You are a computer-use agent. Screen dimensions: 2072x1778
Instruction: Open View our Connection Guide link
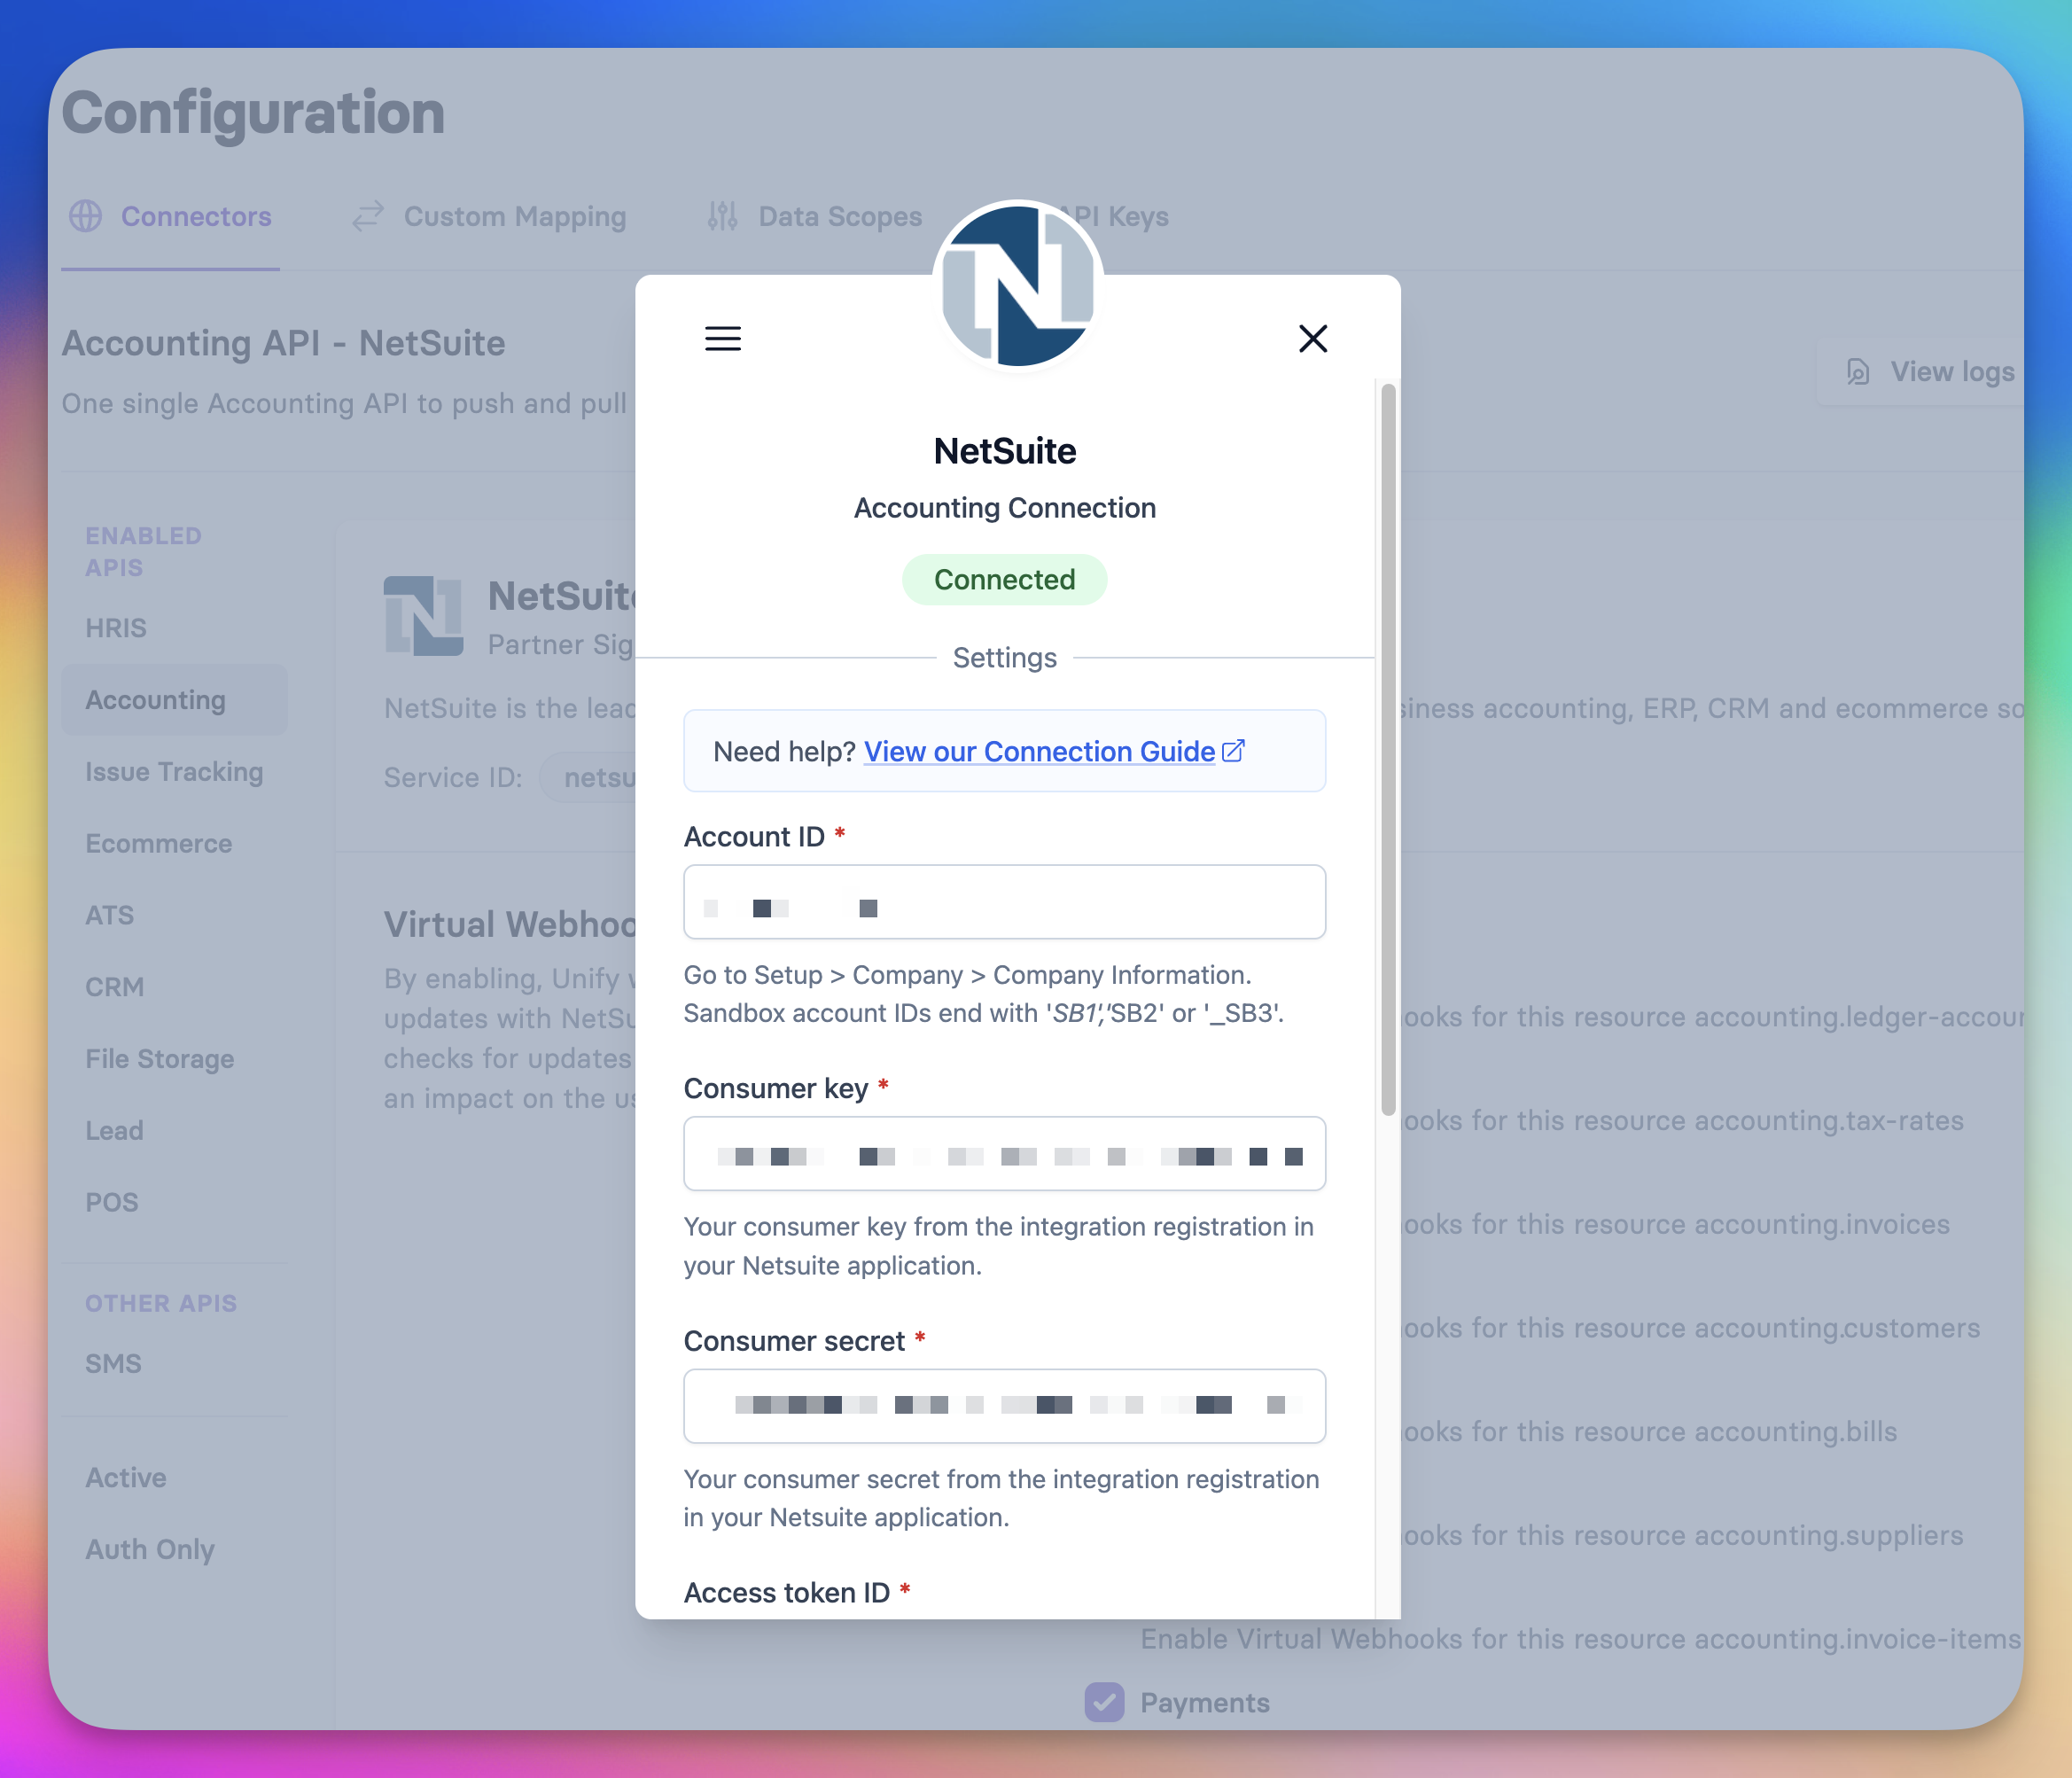click(1039, 751)
